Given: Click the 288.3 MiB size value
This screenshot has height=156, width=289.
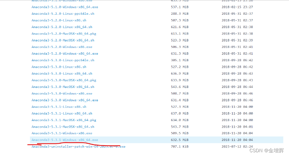Looking at the screenshot, I should tap(180, 14).
